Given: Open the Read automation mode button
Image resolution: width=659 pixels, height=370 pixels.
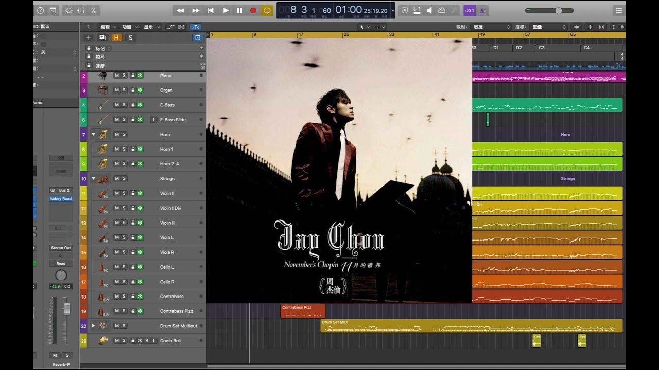Looking at the screenshot, I should click(x=61, y=264).
